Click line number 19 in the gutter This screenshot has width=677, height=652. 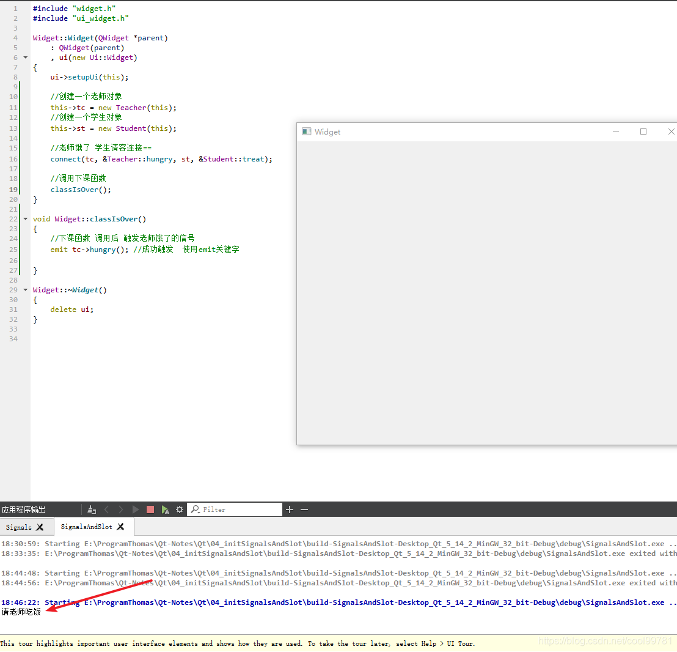pos(13,190)
